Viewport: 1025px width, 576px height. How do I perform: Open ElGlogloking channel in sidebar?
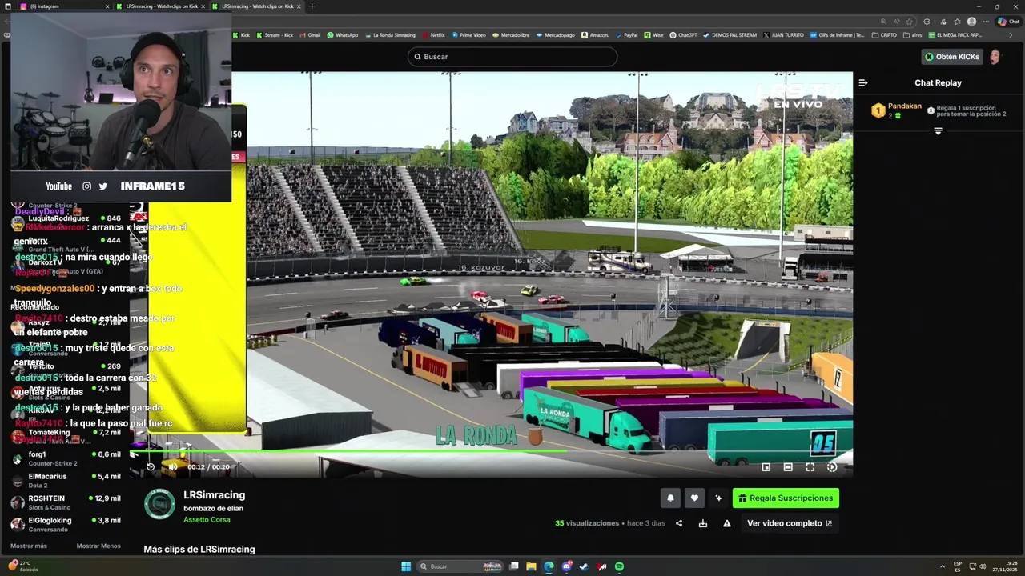click(66, 524)
